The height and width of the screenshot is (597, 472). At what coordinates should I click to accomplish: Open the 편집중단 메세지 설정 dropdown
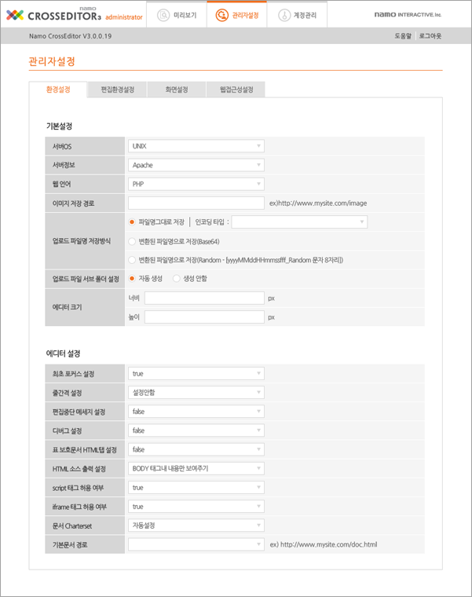tap(196, 412)
